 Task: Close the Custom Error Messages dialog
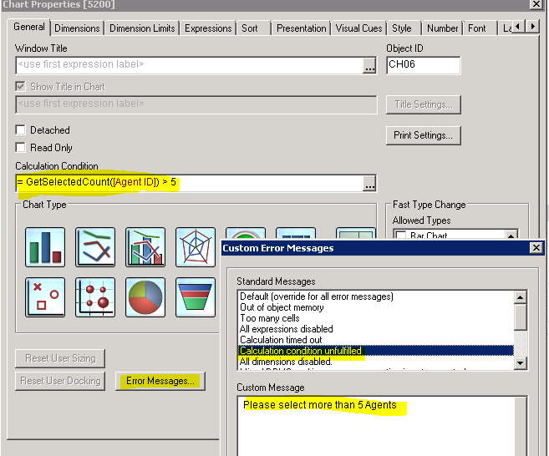tap(536, 248)
